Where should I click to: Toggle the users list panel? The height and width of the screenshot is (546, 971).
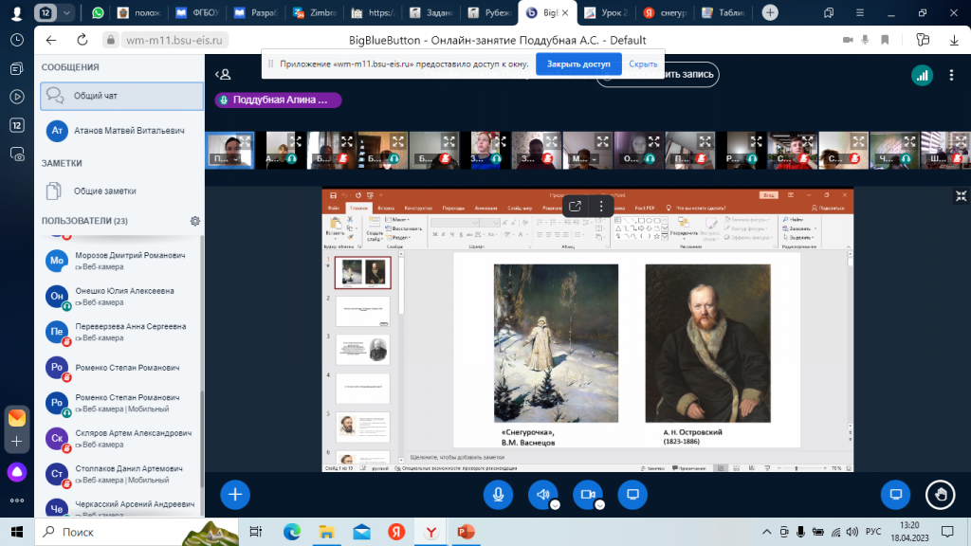point(223,75)
